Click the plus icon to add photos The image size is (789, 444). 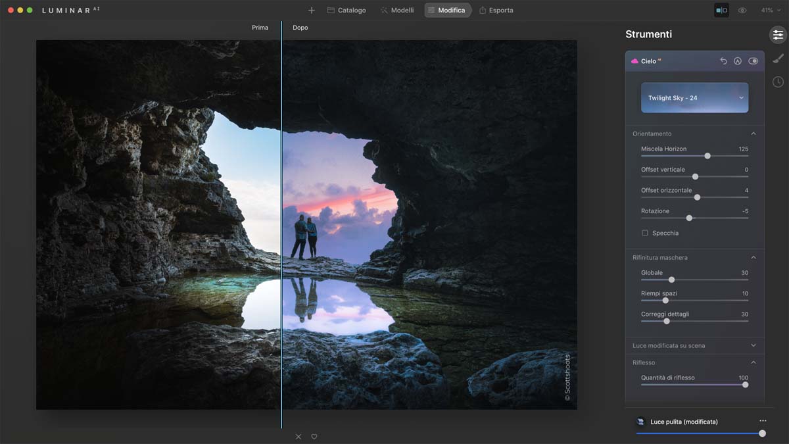pos(312,11)
